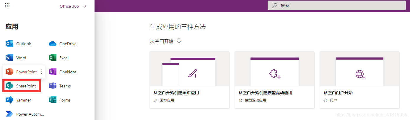
Task: Open the PowerPoint app icon
Action: pos(9,72)
